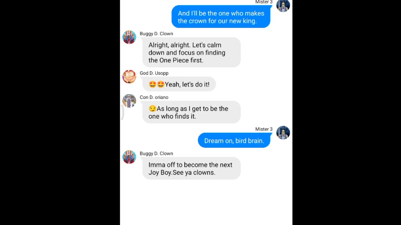This screenshot has height=225, width=401.
Task: Select the 'Alright, alright. Let's calm down' message bubble
Action: (191, 52)
